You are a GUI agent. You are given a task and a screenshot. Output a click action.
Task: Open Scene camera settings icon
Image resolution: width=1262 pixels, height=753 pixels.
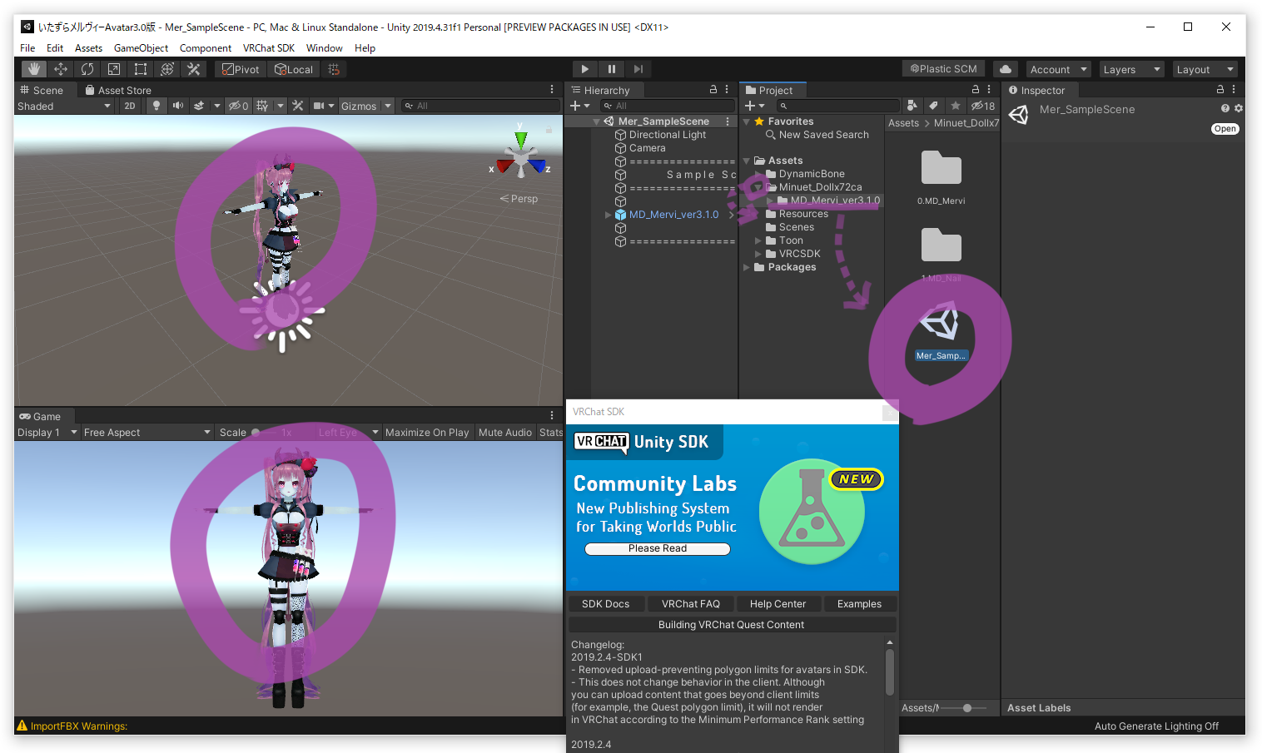pyautogui.click(x=319, y=106)
